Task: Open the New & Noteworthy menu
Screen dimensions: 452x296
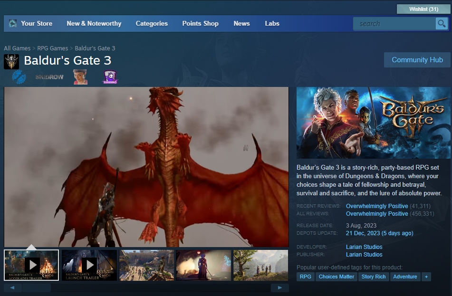Action: click(94, 23)
